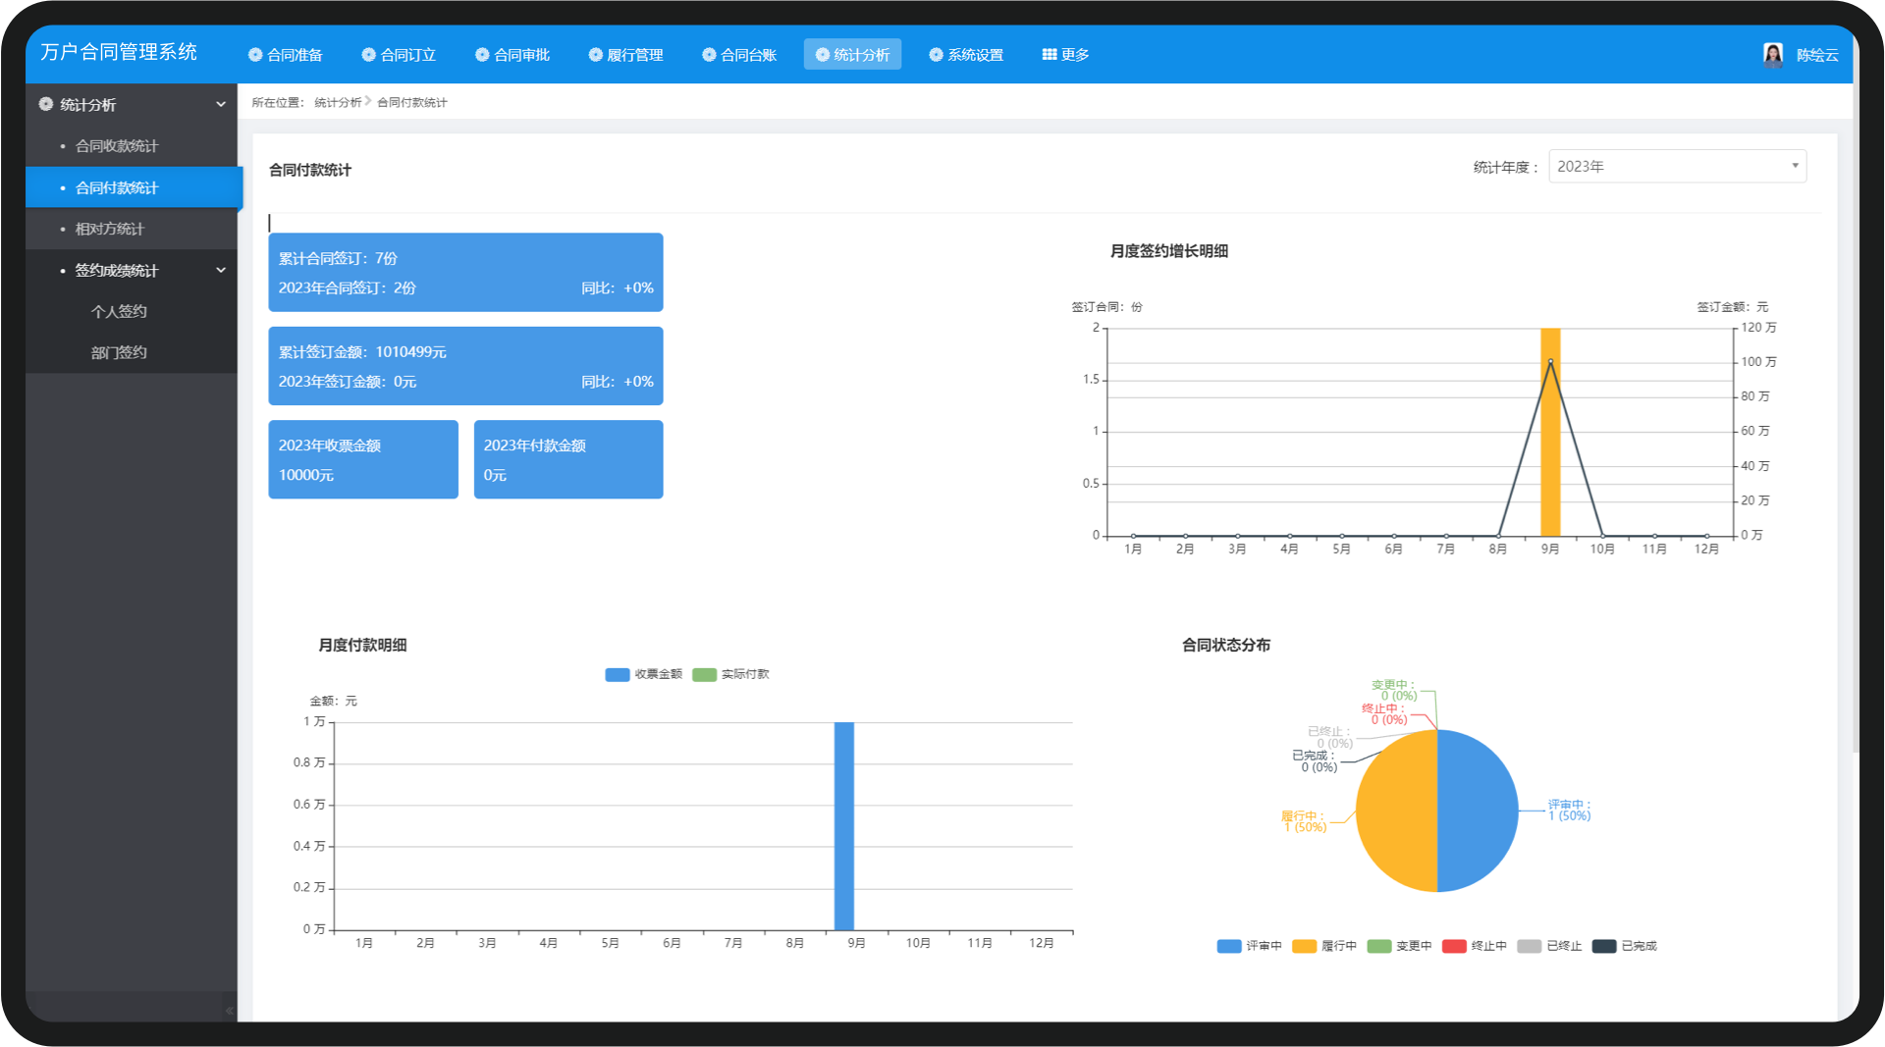Screen dimensions: 1885x1047
Task: Collapse the 统计分析 sidebar section chevron
Action: pos(221,104)
